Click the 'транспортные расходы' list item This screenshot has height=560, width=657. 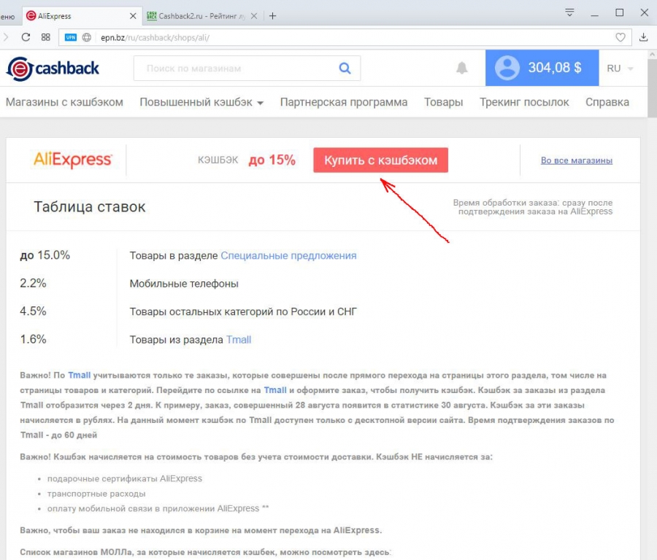96,494
